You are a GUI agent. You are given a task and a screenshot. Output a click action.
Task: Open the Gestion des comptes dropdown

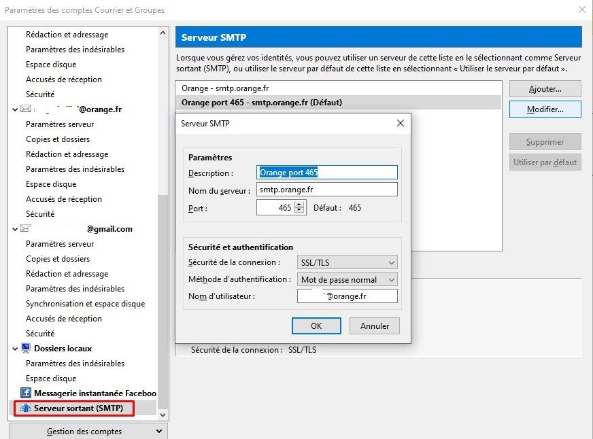pos(88,431)
